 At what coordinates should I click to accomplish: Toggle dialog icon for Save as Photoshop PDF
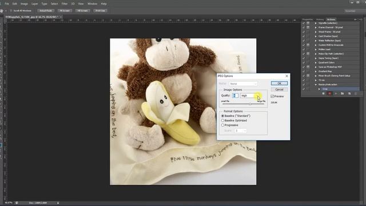pos(308,67)
